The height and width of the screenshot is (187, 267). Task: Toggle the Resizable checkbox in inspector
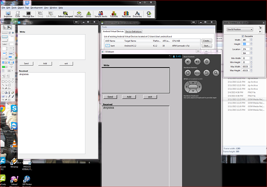click(x=243, y=36)
